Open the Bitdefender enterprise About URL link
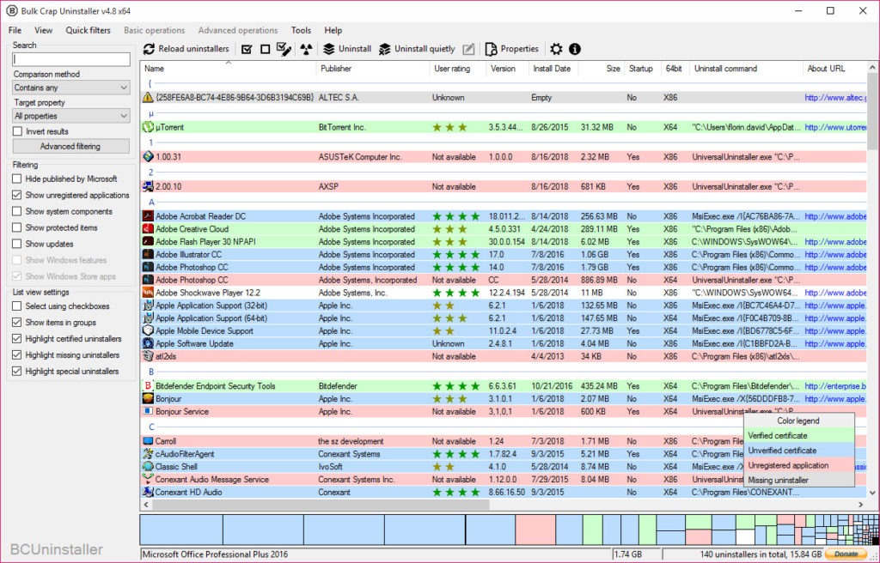 pyautogui.click(x=835, y=386)
